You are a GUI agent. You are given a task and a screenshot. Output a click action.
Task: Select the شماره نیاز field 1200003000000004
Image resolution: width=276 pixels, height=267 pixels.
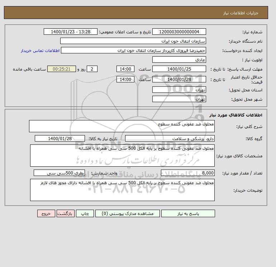179,32
